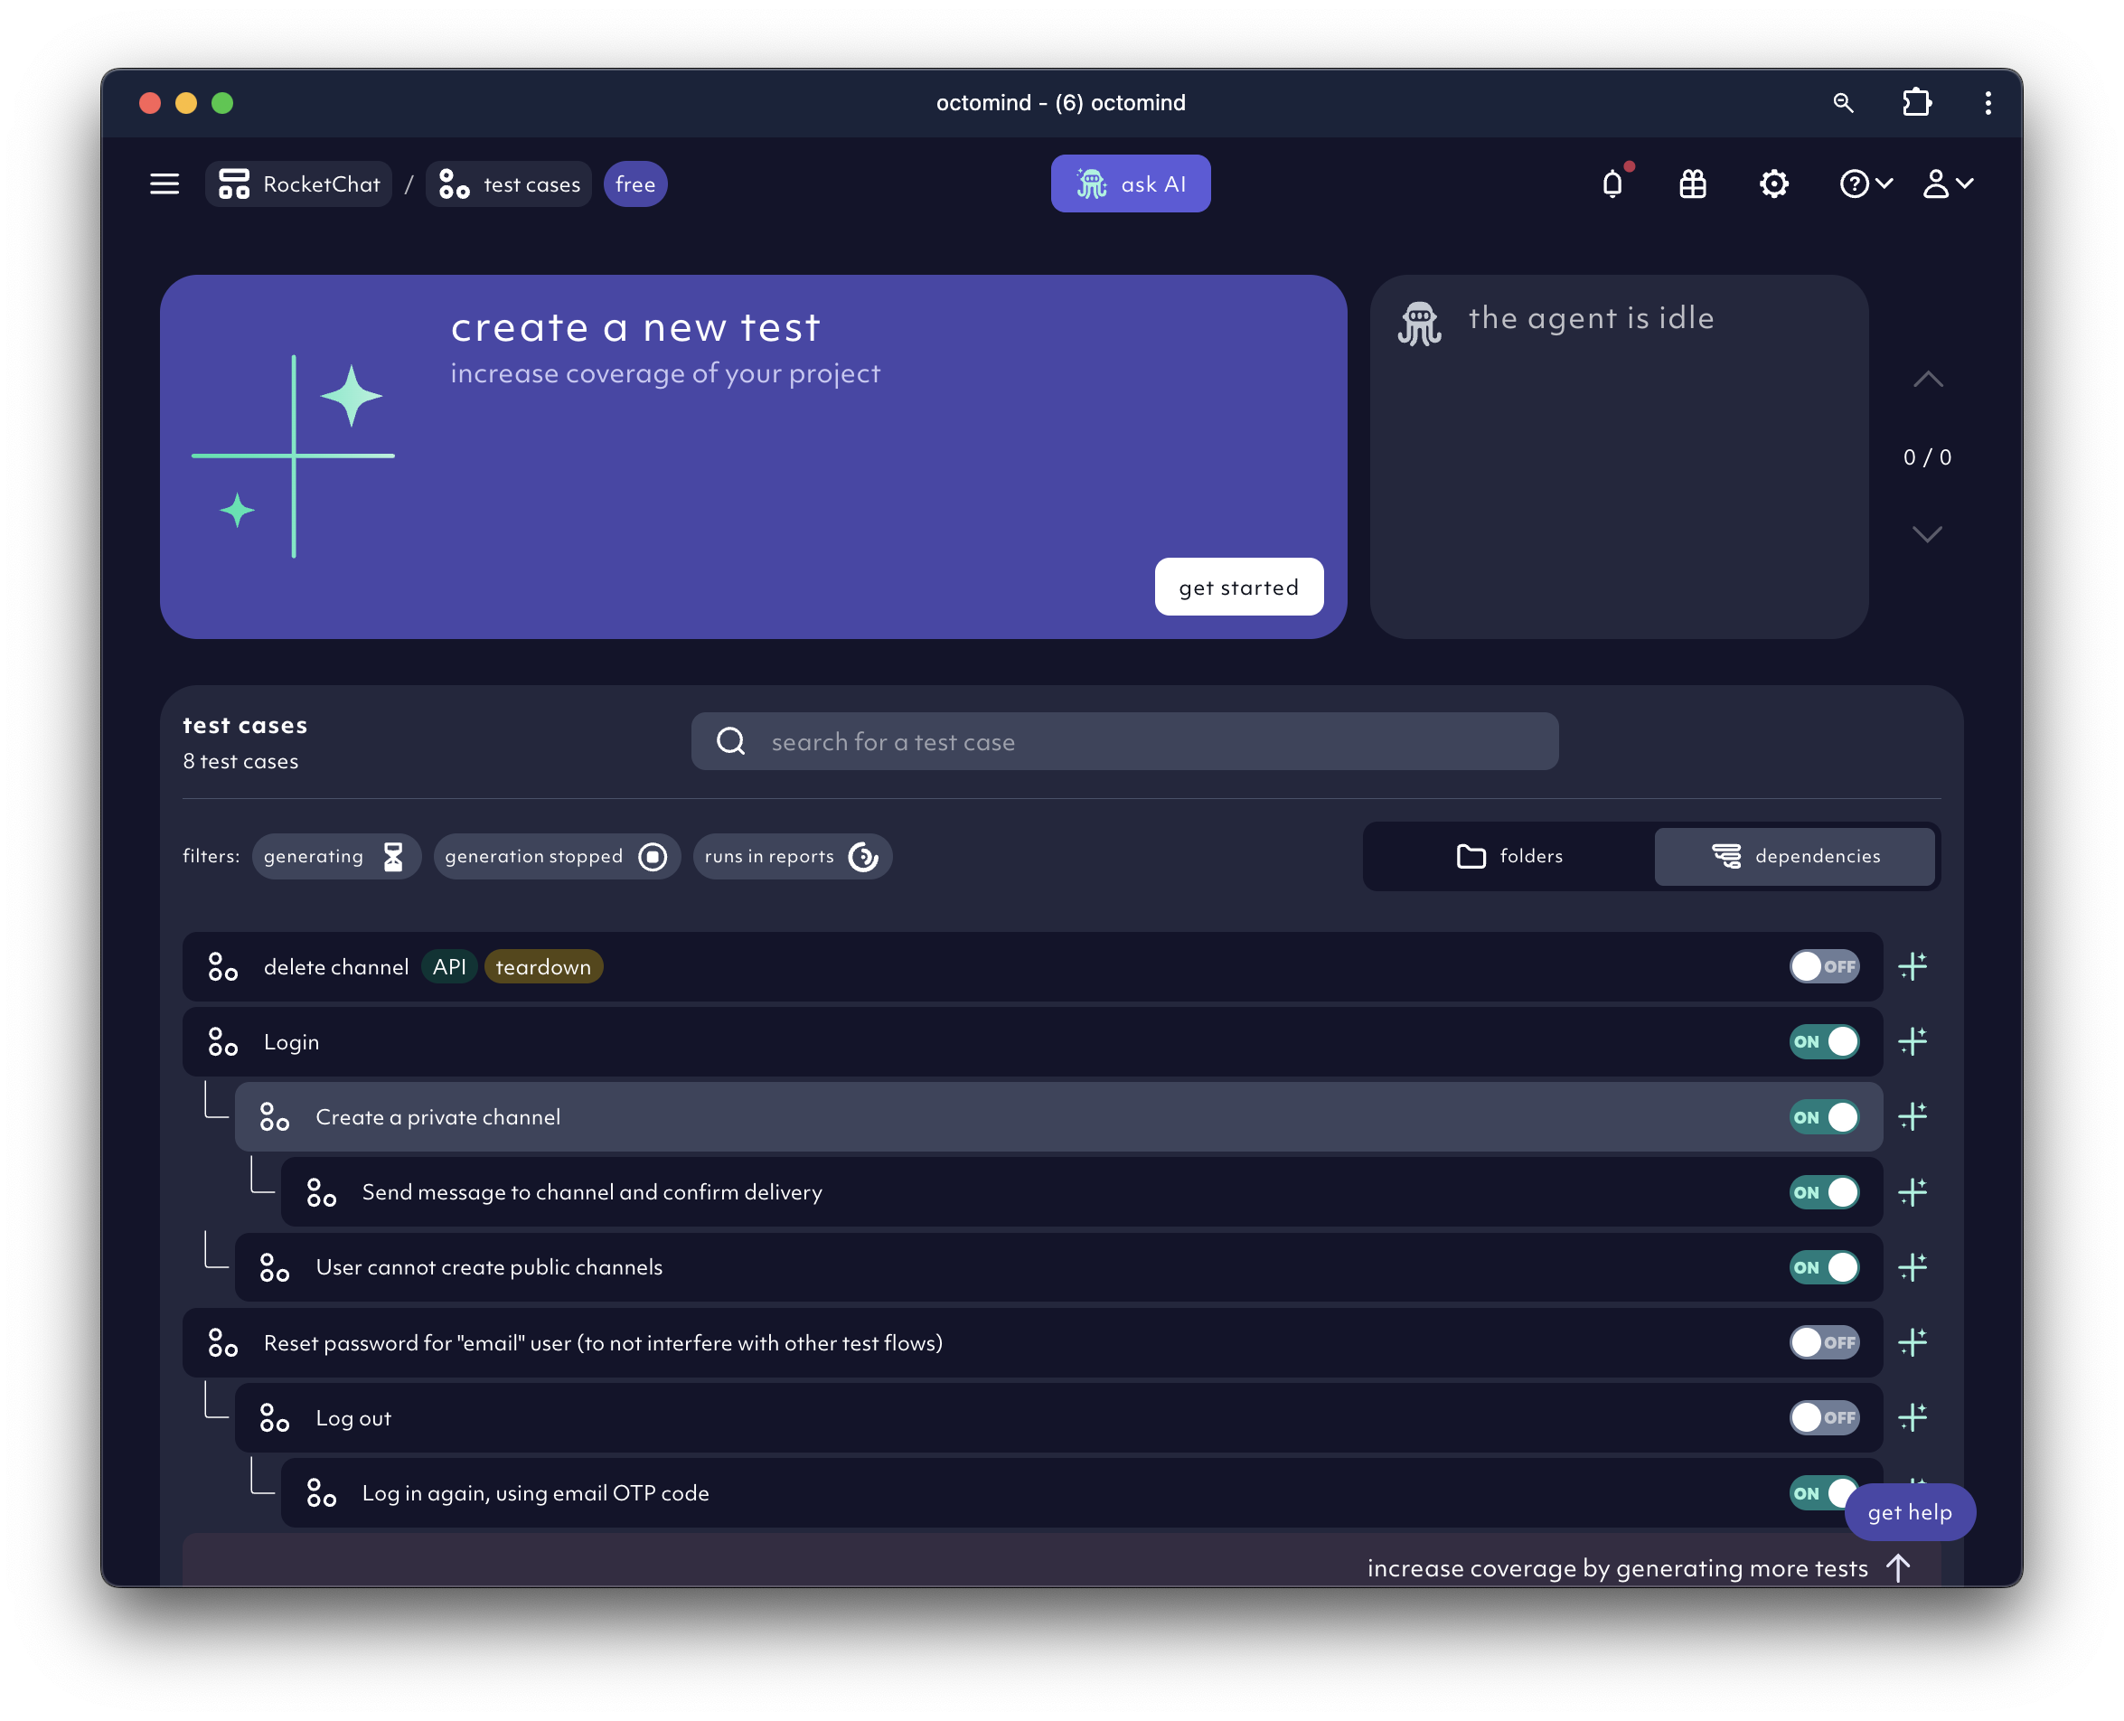The width and height of the screenshot is (2124, 1721).
Task: Open the settings gear
Action: tap(1773, 184)
